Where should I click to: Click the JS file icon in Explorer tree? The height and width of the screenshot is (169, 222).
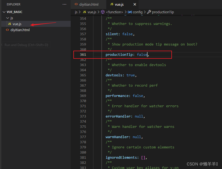[9, 24]
